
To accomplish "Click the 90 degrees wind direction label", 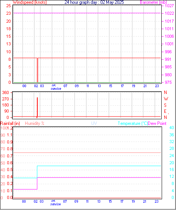I will coord(6,111).
